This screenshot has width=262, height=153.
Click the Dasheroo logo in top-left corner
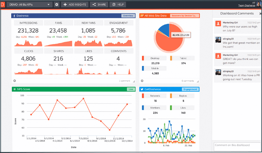point(2,5)
